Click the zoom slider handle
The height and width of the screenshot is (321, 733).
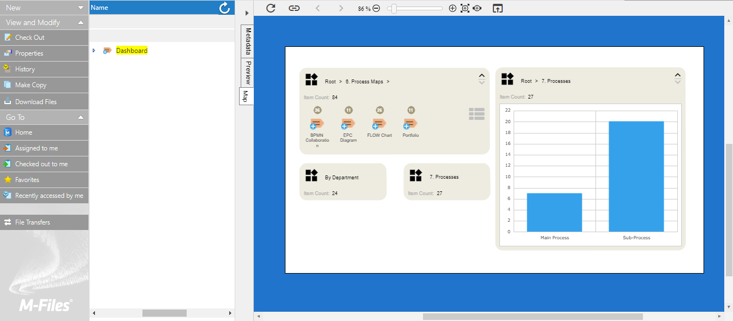(x=394, y=8)
